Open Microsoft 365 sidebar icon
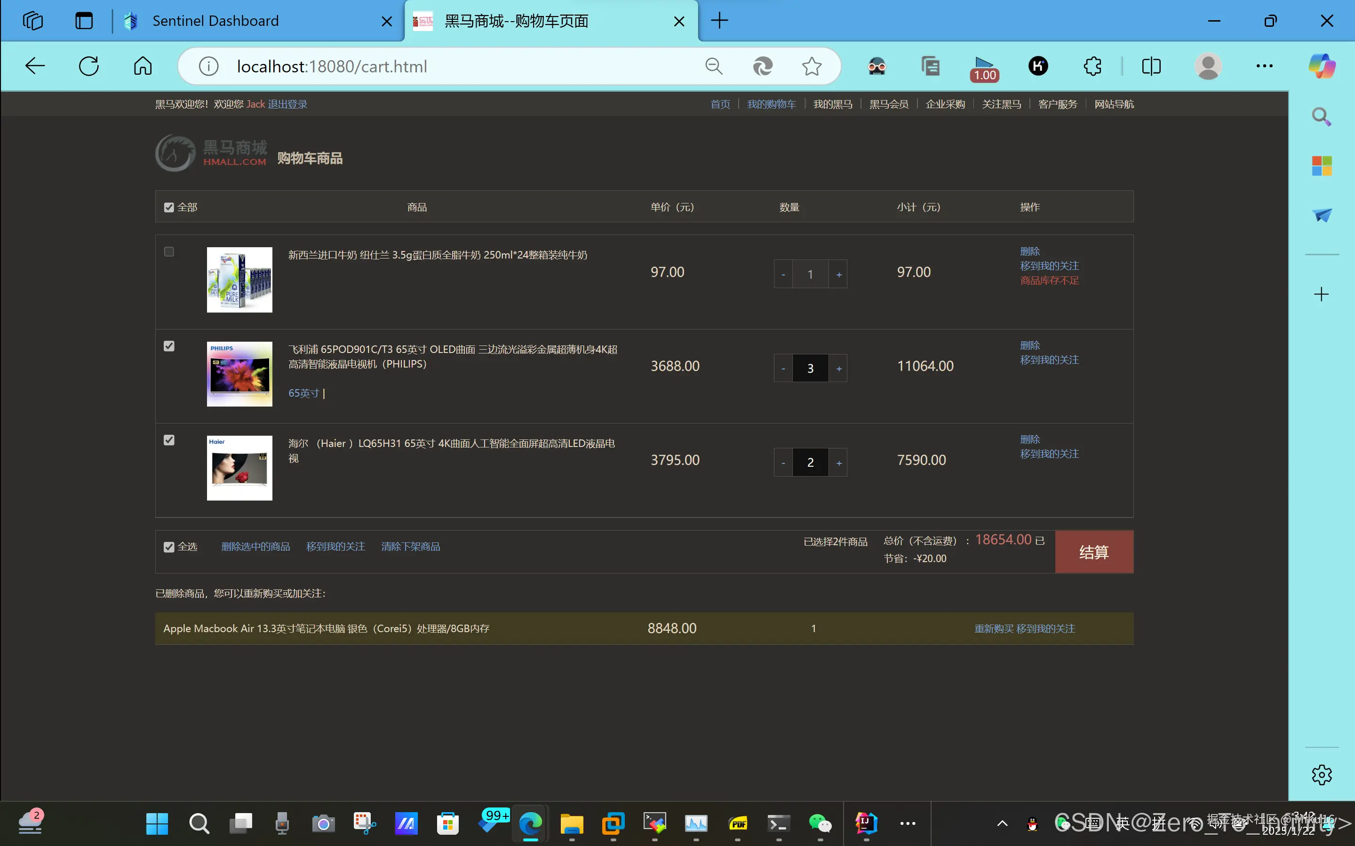Image resolution: width=1355 pixels, height=846 pixels. pos(1322,165)
